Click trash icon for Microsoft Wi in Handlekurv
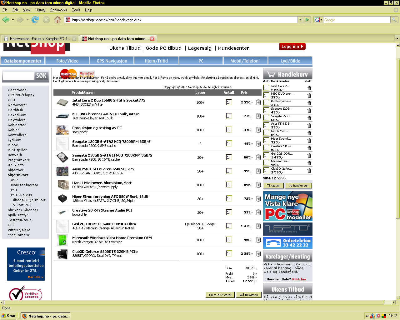The image size is (400, 320). [309, 163]
